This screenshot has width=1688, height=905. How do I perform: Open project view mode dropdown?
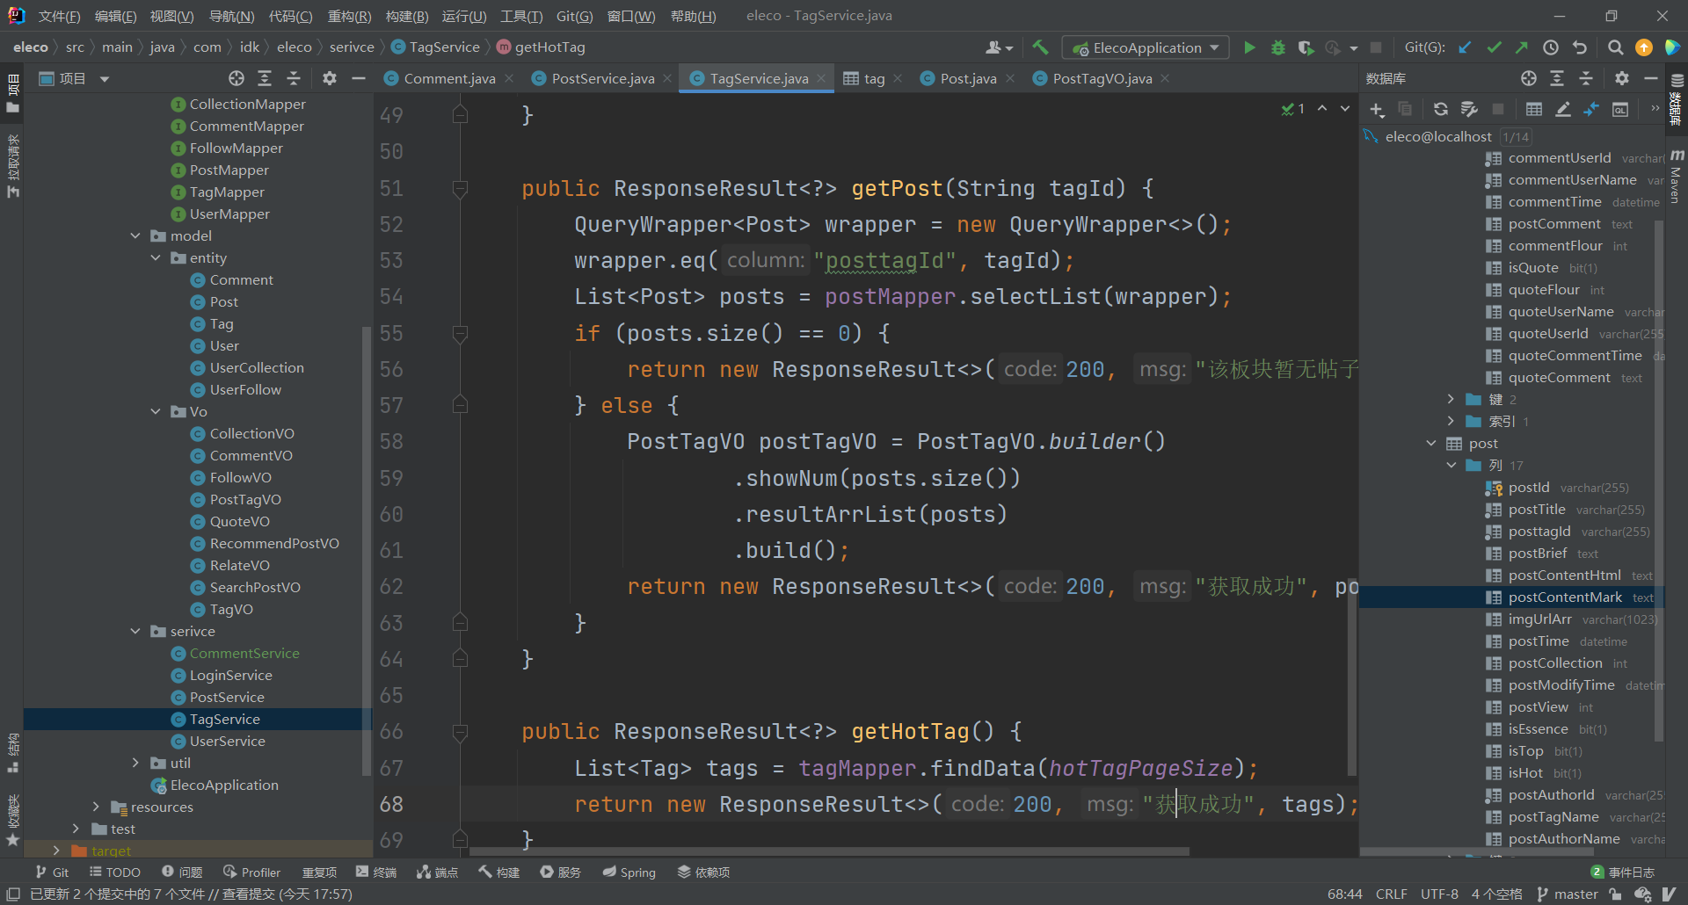click(105, 79)
